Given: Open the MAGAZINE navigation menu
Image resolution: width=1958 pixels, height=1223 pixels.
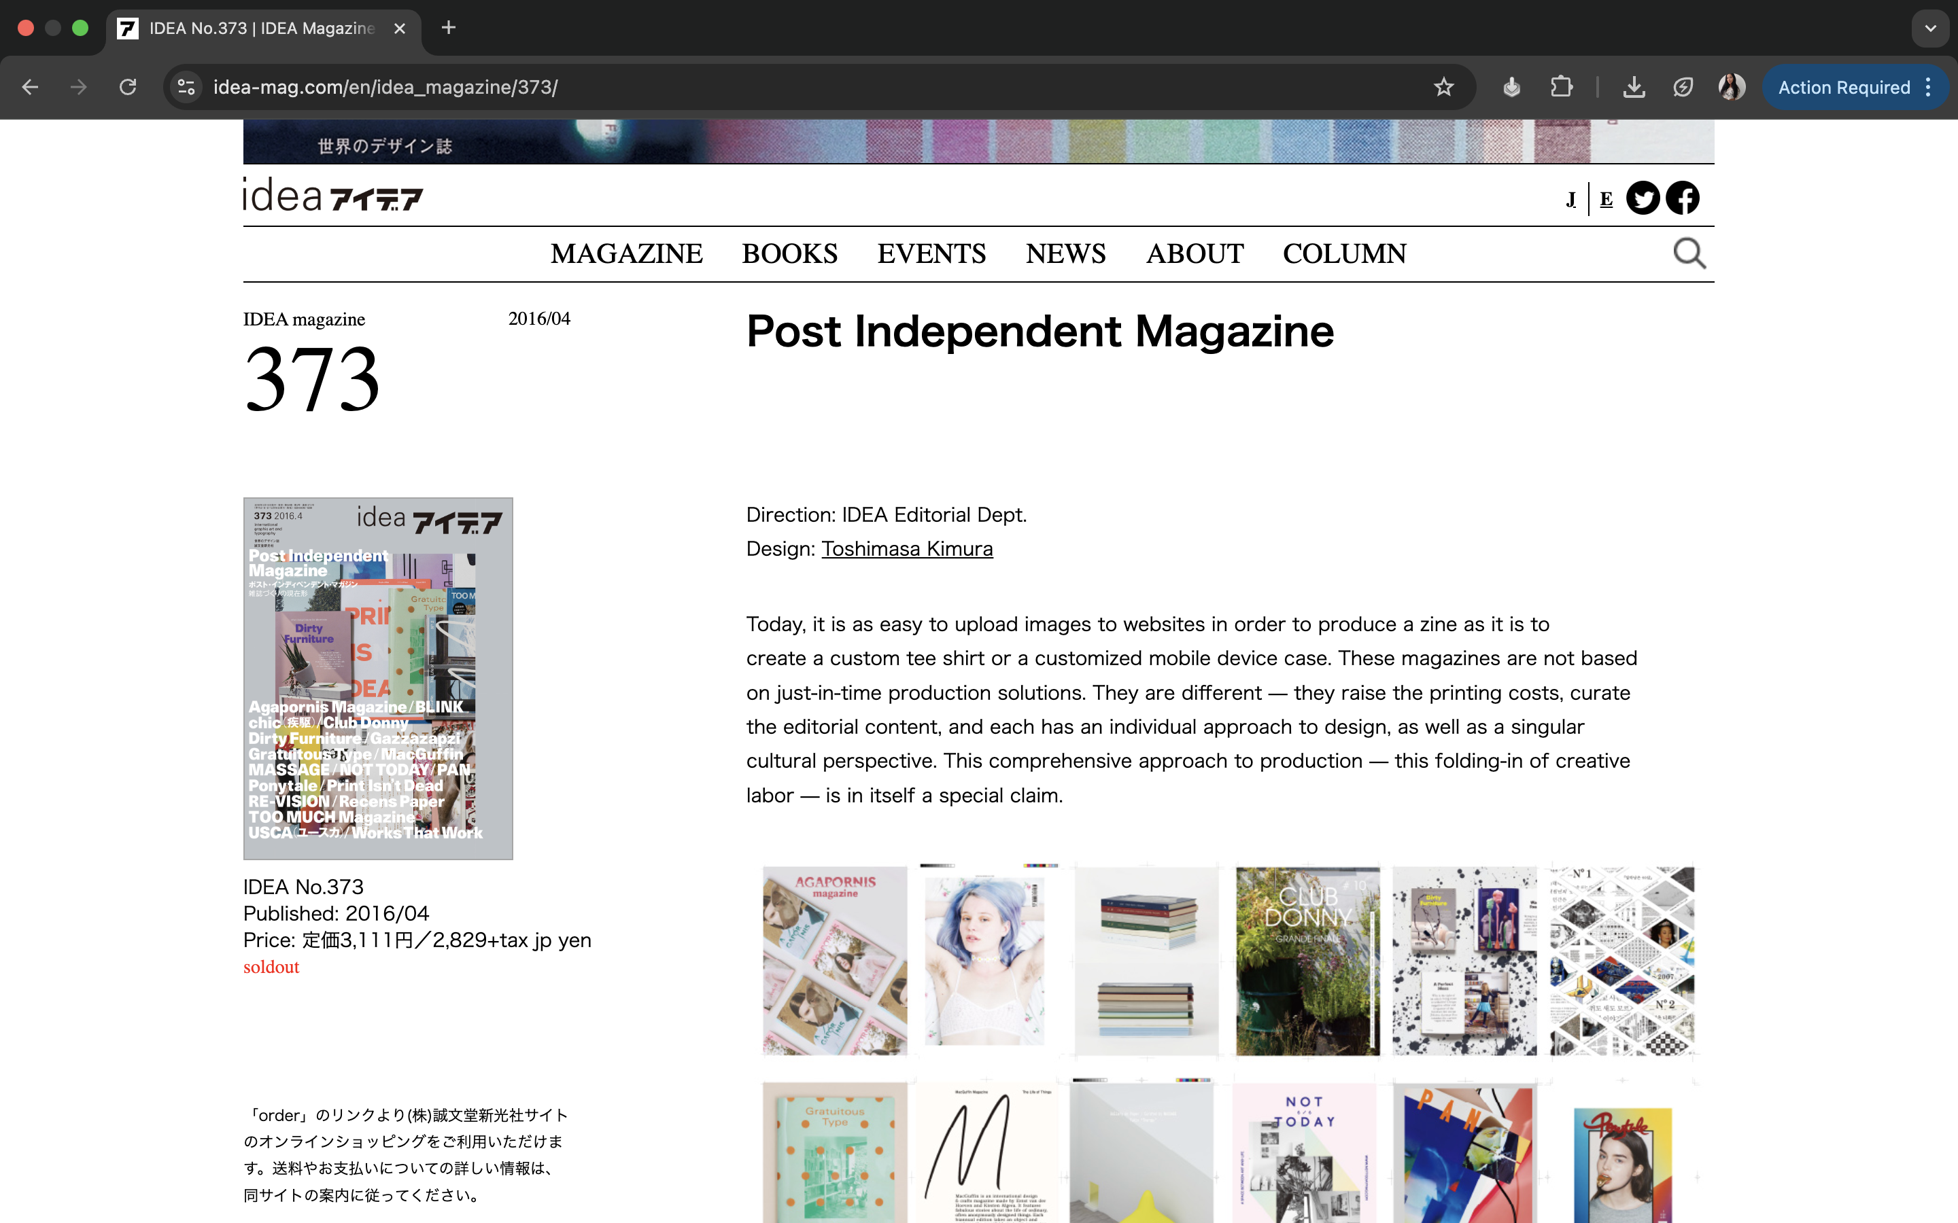Looking at the screenshot, I should click(626, 254).
